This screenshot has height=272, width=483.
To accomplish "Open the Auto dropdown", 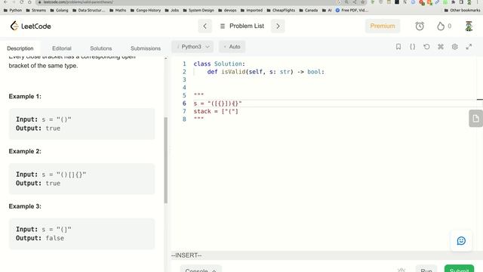I will (x=232, y=47).
